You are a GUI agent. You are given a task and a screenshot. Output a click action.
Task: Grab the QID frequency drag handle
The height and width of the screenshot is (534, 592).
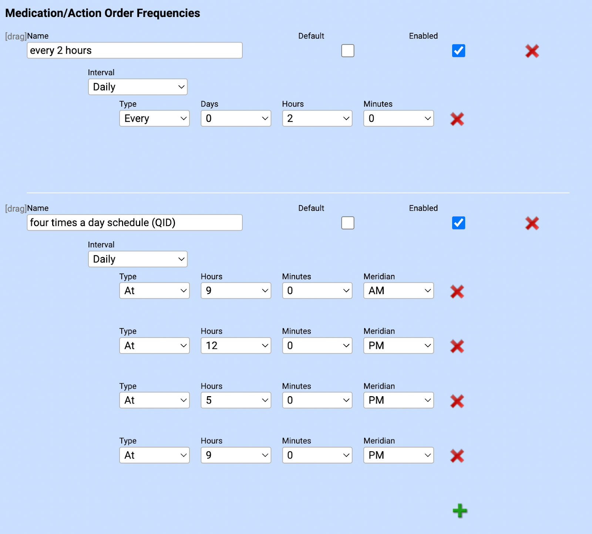click(16, 208)
